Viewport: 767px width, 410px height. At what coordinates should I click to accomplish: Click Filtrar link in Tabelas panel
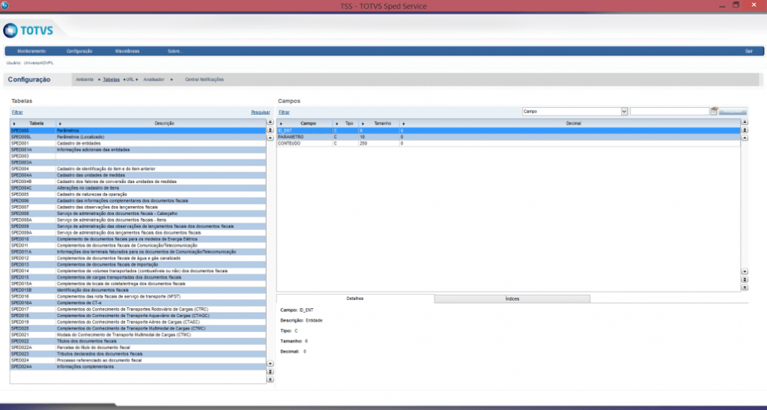pos(17,112)
